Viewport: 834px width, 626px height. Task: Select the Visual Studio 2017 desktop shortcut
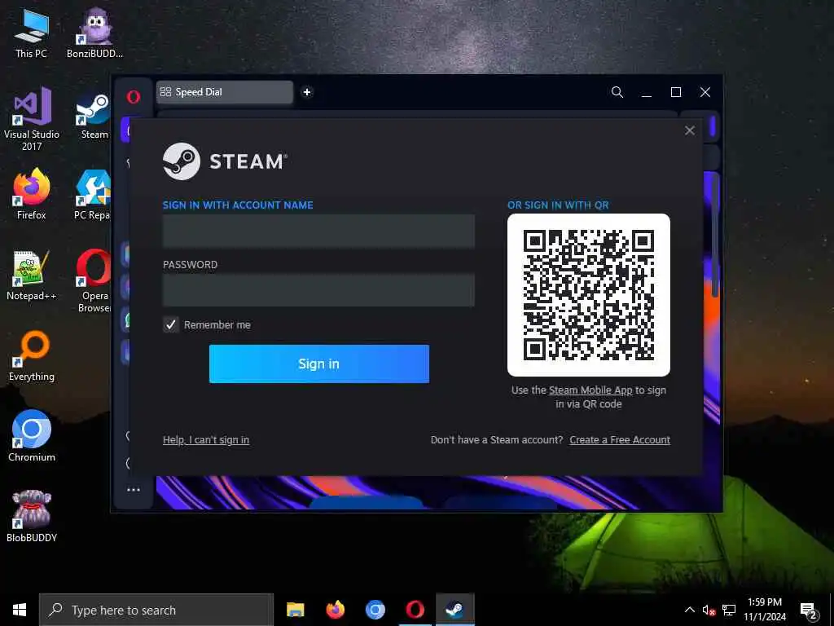32,119
